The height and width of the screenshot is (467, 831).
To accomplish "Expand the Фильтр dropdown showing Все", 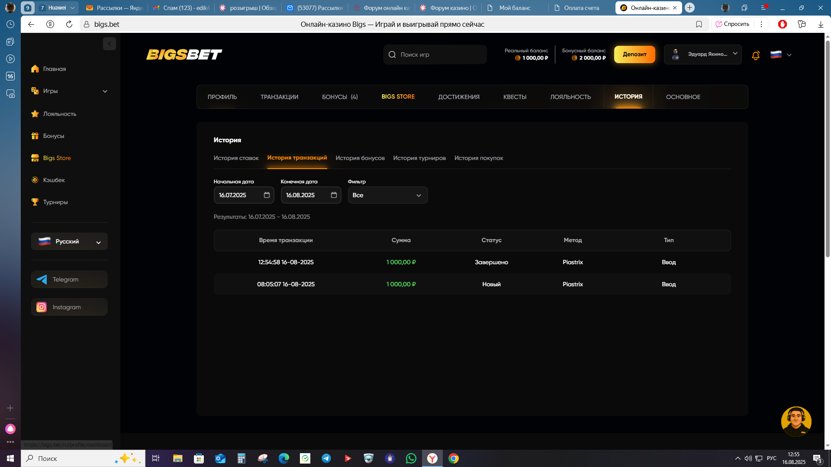I will click(x=387, y=195).
